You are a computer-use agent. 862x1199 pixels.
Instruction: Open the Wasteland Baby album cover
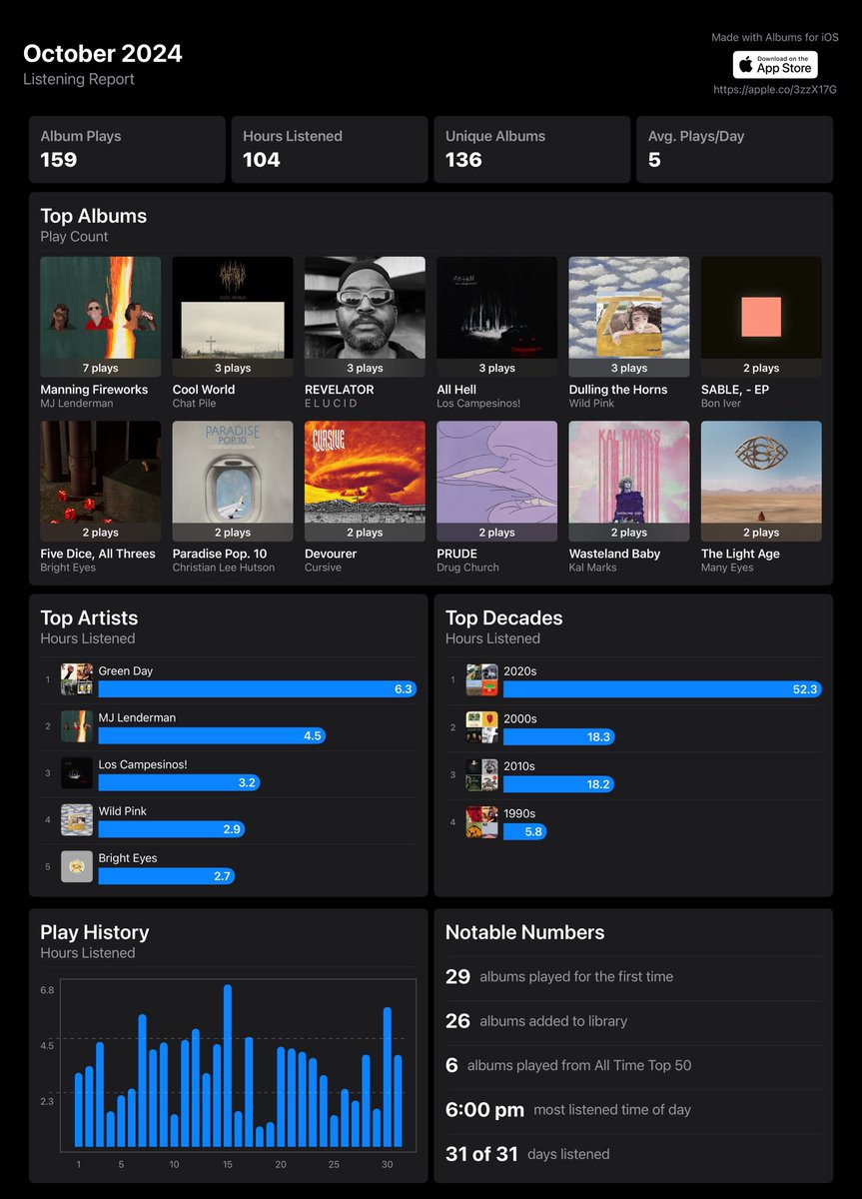(629, 481)
